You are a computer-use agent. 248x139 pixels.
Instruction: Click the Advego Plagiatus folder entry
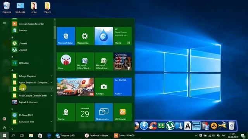pos(31,76)
